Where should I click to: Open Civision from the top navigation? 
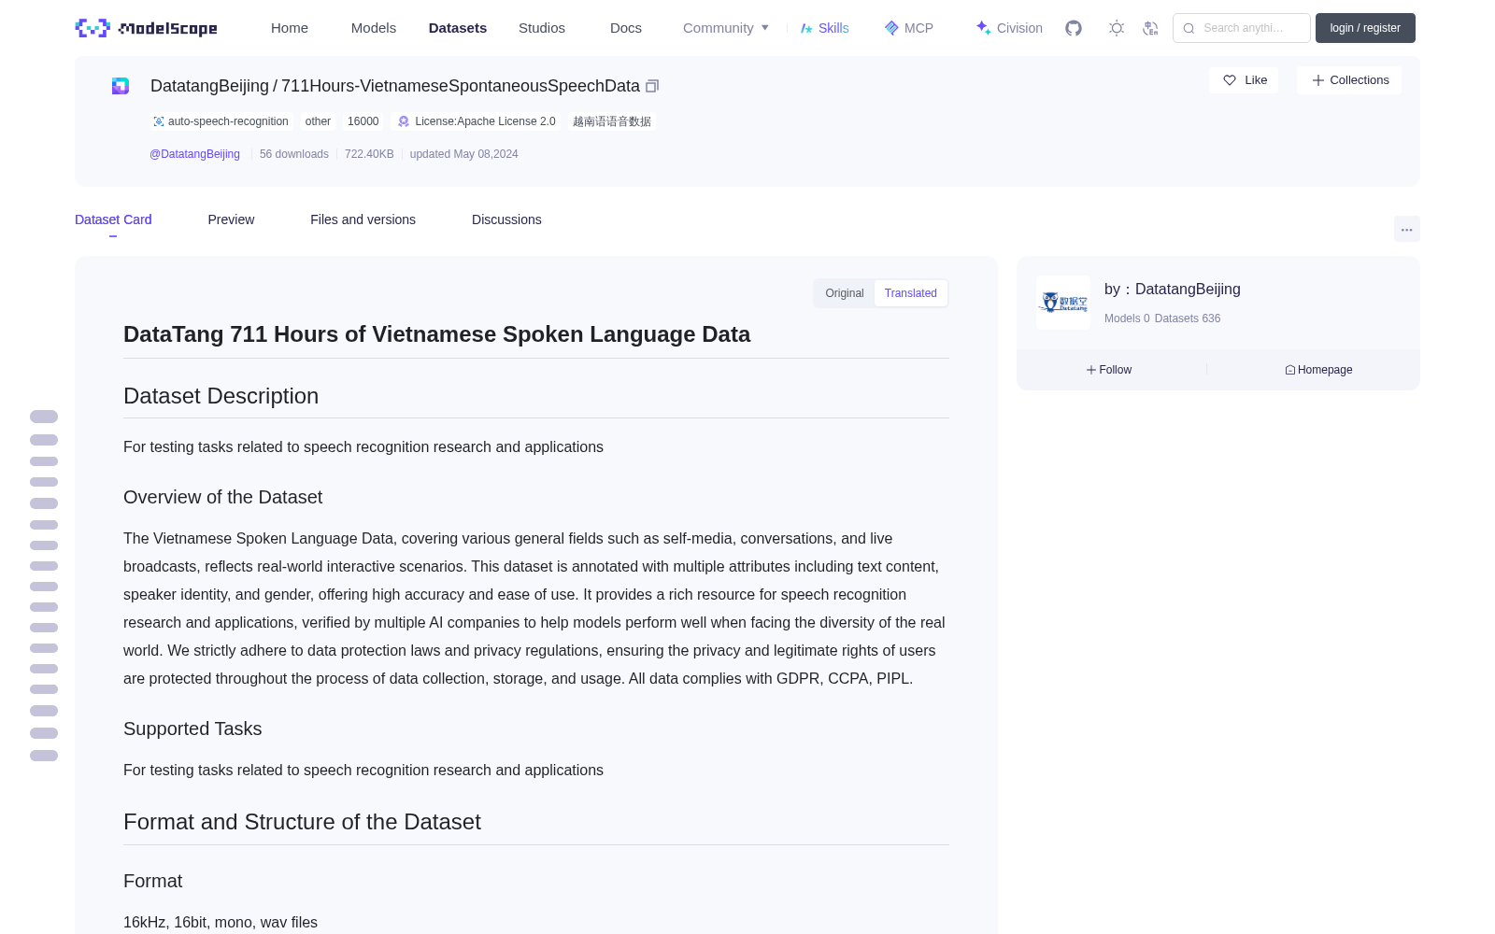point(1009,28)
